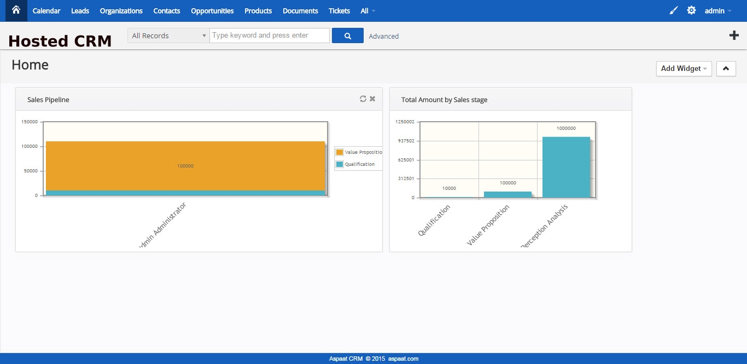
Task: Expand the All modules menu
Action: (367, 11)
